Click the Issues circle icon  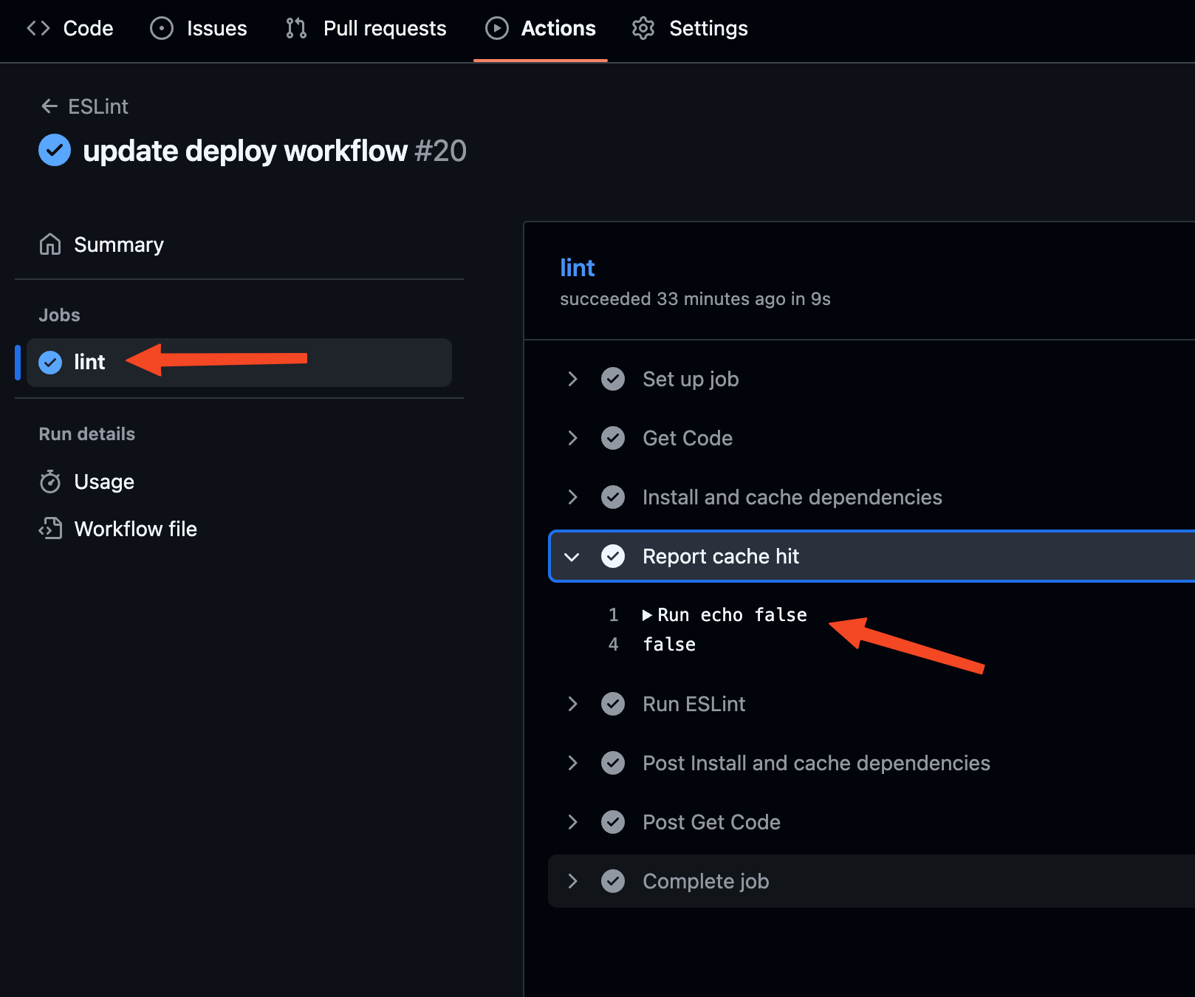[161, 28]
